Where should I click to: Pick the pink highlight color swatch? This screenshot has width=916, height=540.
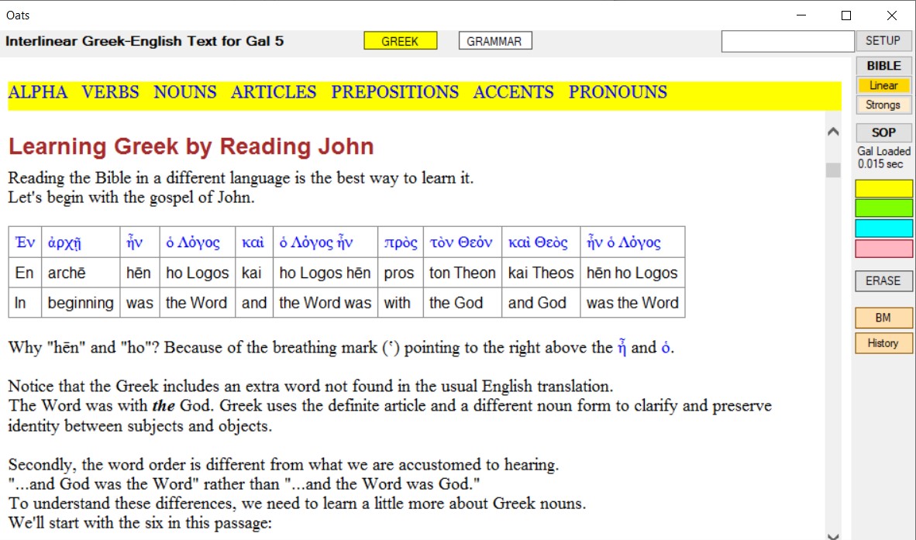click(x=883, y=249)
